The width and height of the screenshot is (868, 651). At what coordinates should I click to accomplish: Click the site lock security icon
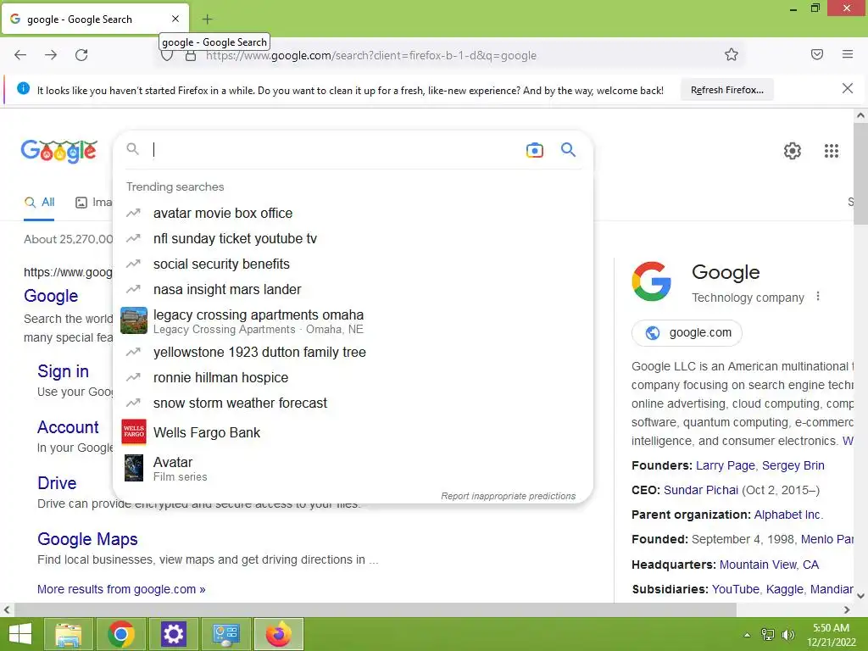pyautogui.click(x=191, y=55)
